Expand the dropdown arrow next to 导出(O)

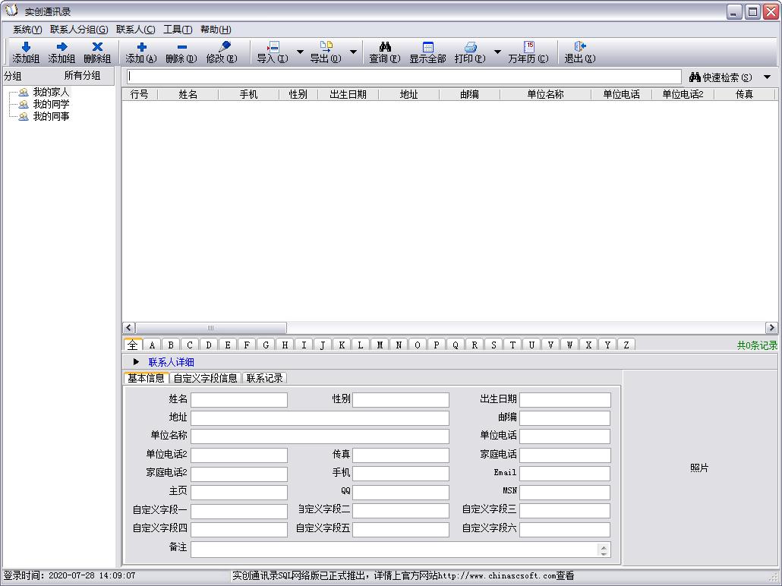pyautogui.click(x=353, y=52)
